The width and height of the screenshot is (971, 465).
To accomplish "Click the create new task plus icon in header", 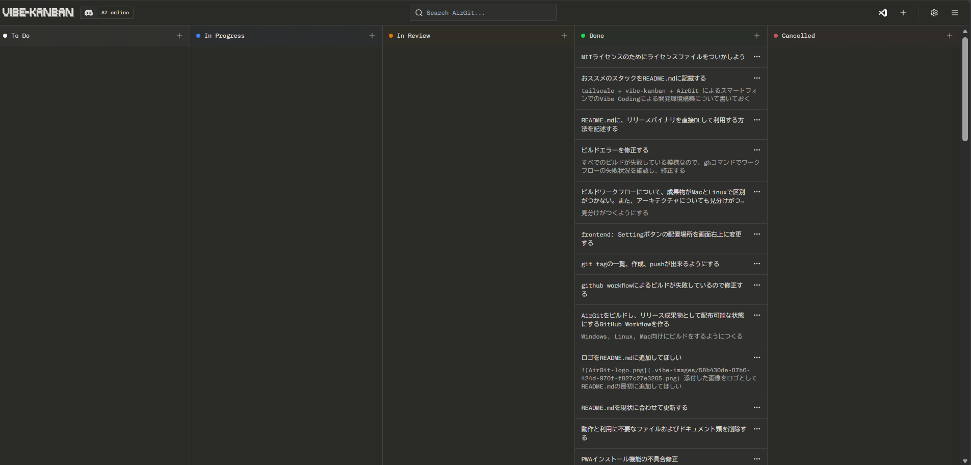I will (903, 13).
